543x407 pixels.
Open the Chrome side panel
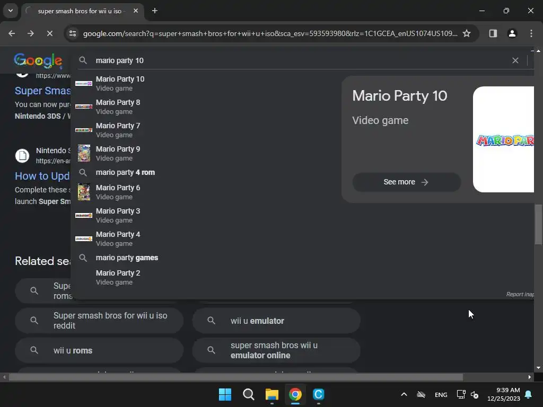point(493,33)
